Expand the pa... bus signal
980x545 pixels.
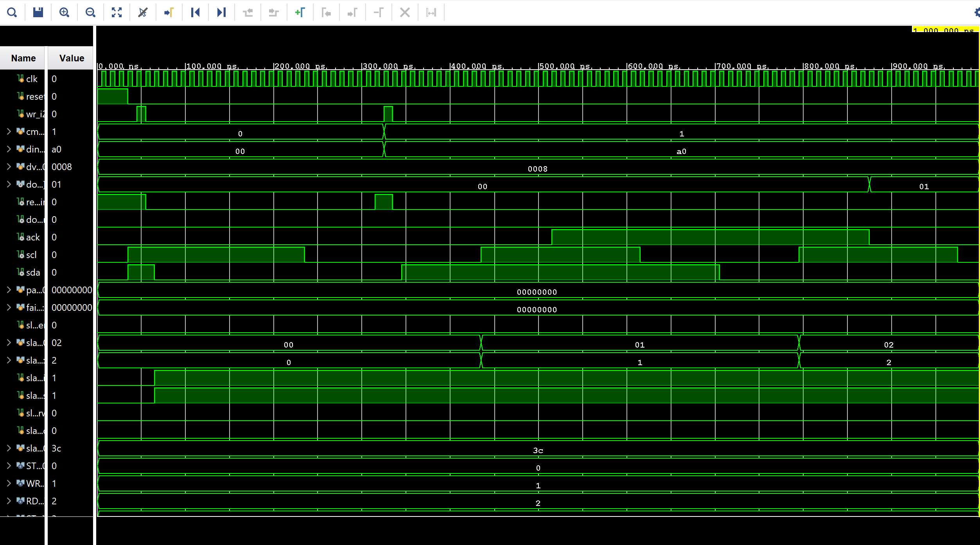[9, 290]
